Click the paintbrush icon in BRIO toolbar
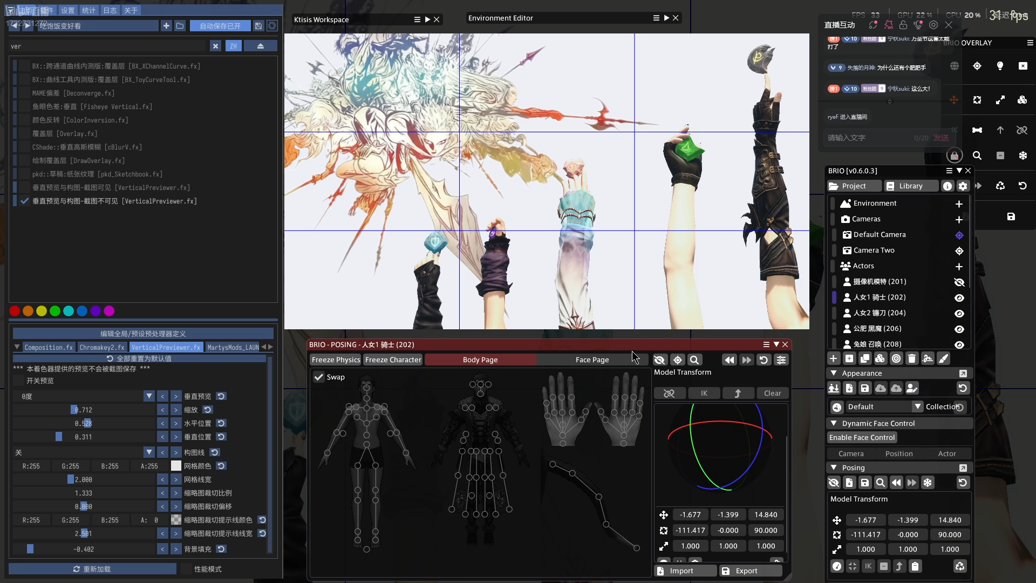1036x583 pixels. [x=943, y=358]
